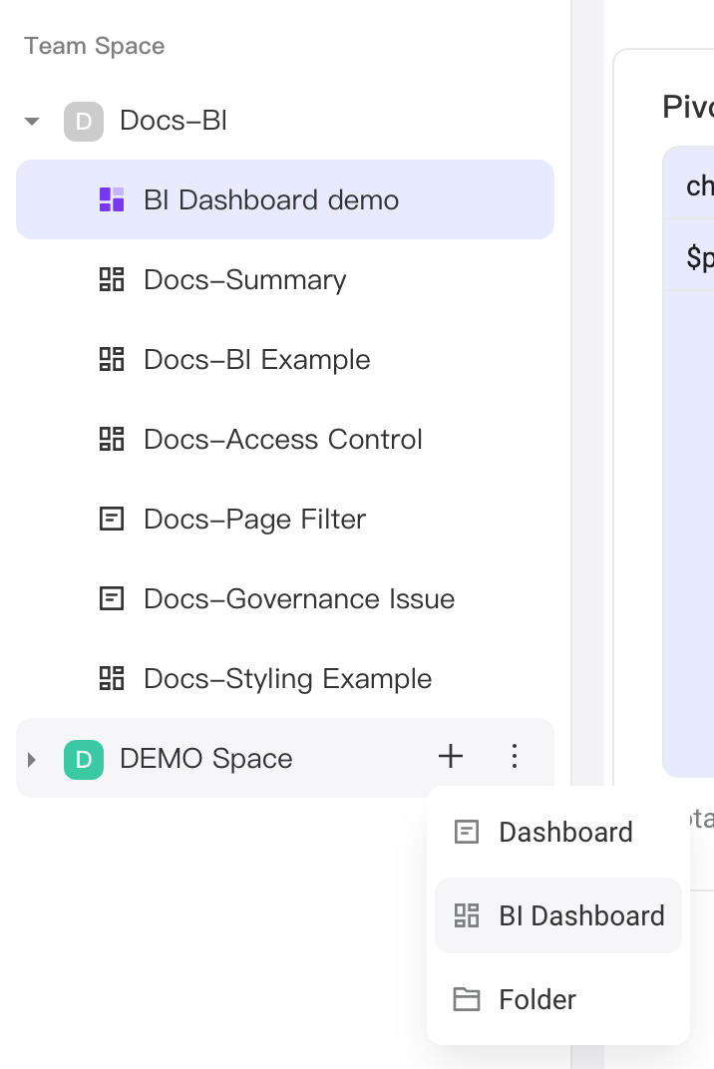This screenshot has width=714, height=1069.
Task: Click the page icon beside Docs-Page Filter
Action: coord(112,519)
